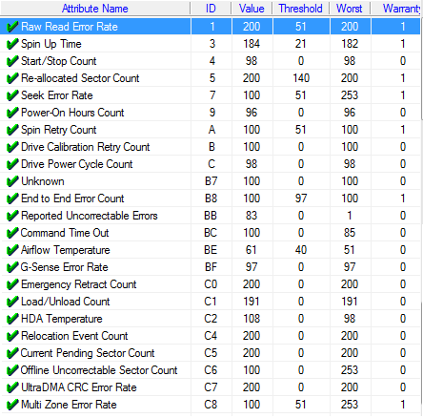
Task: Click the status checkmark for Spin Up Time
Action: 12,44
